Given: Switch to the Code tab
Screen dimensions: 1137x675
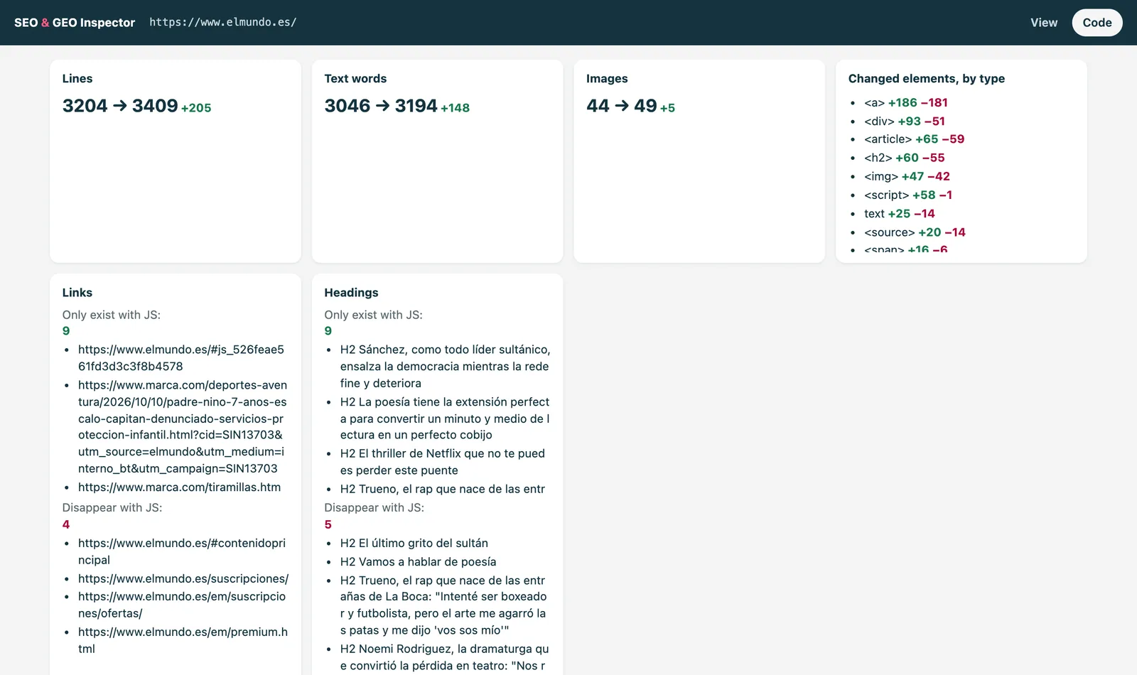Looking at the screenshot, I should 1096,23.
